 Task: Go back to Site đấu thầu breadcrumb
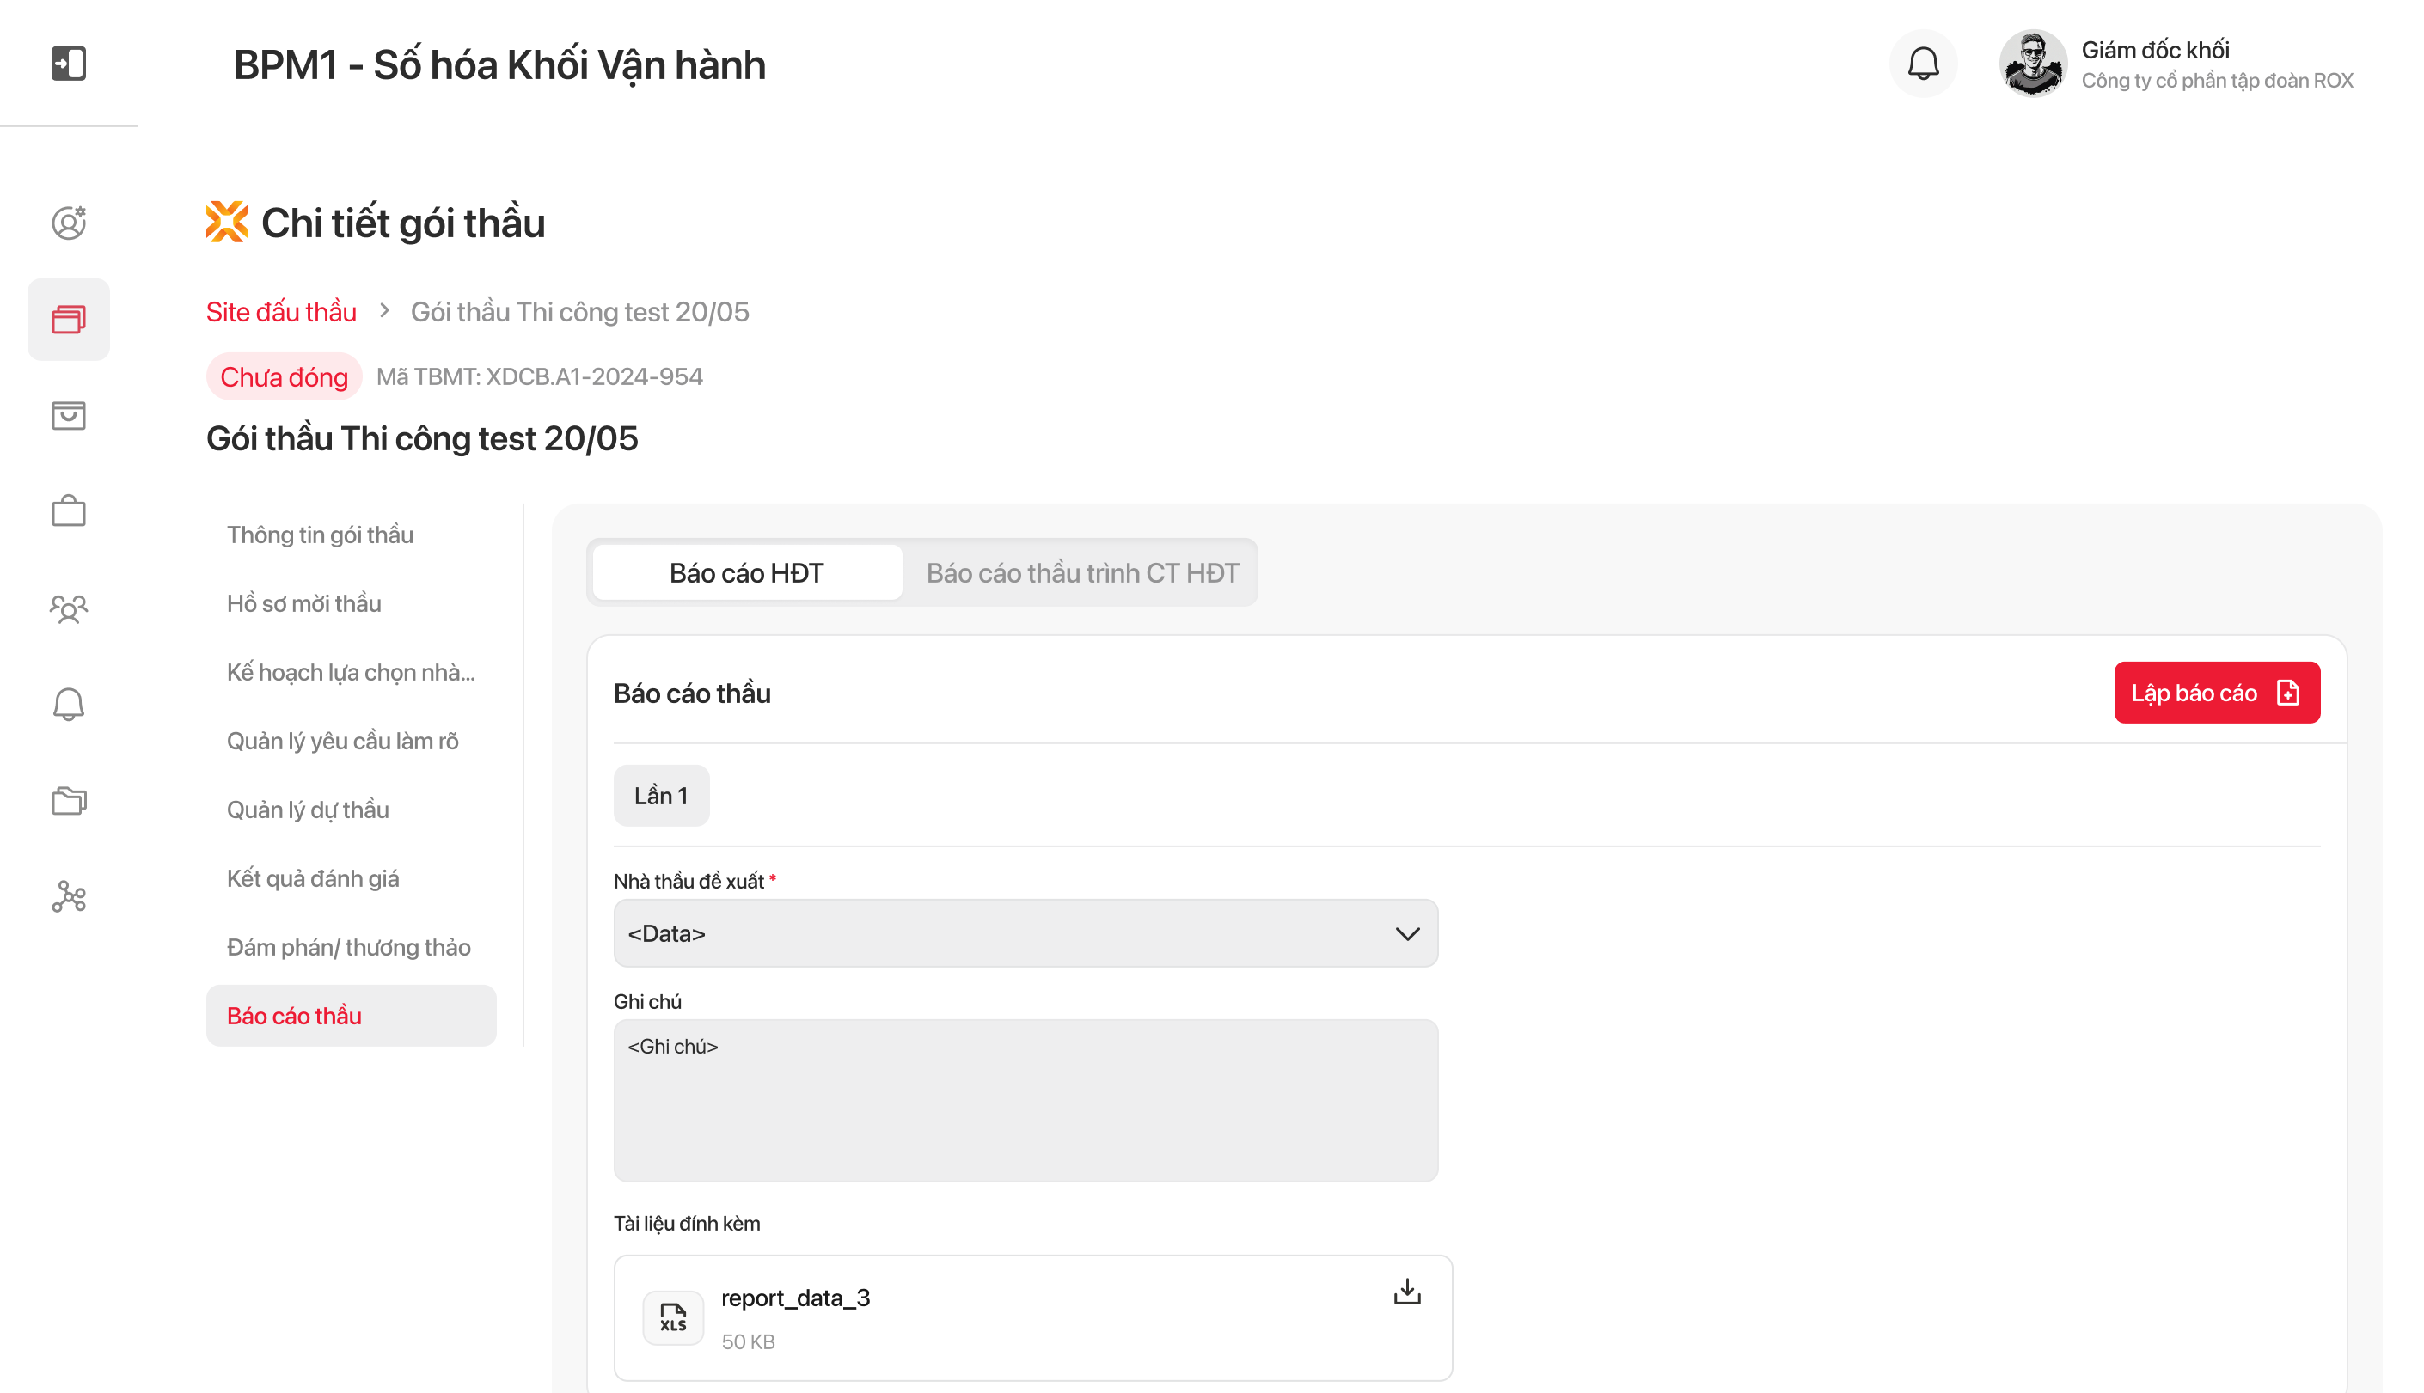click(x=281, y=312)
